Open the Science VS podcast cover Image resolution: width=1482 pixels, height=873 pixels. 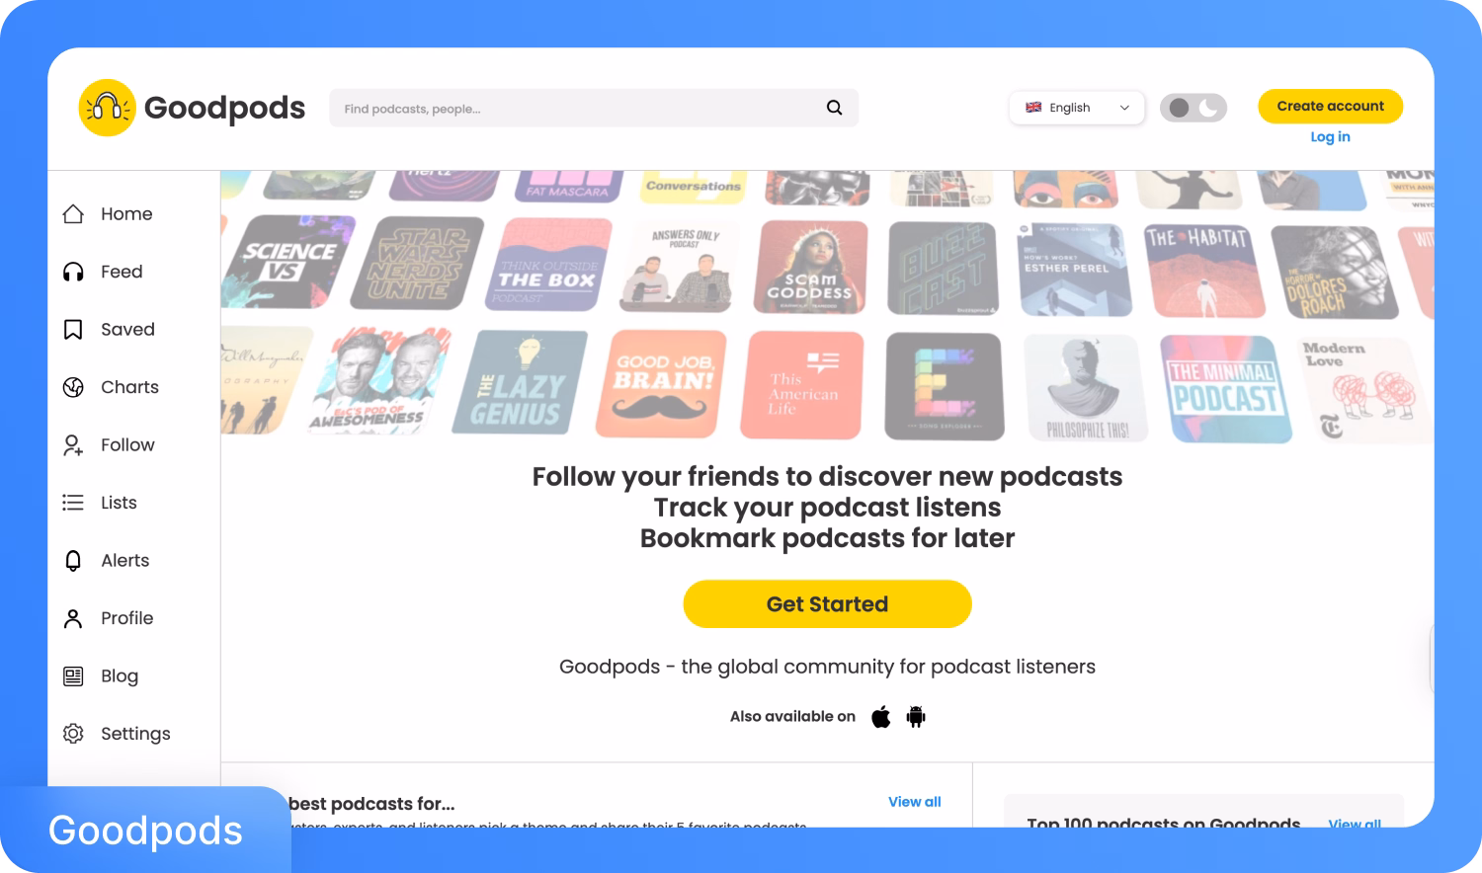[288, 263]
